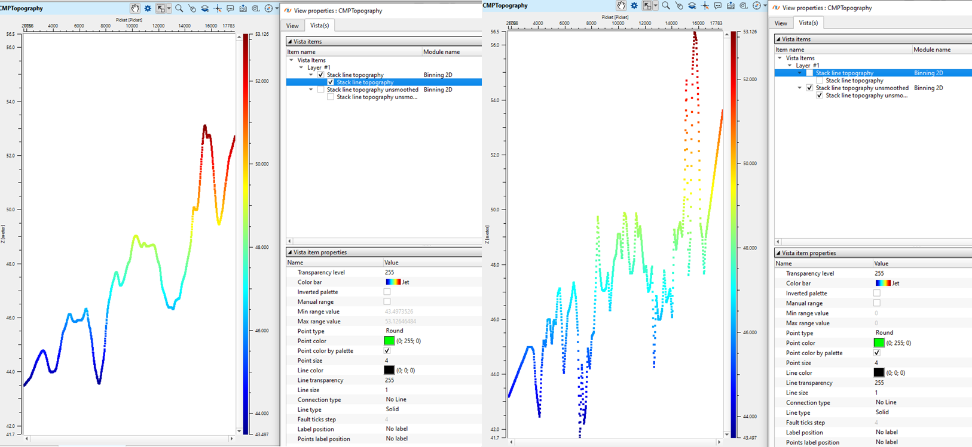
Task: Click 'Module name' column header in left panel
Action: pyautogui.click(x=441, y=52)
